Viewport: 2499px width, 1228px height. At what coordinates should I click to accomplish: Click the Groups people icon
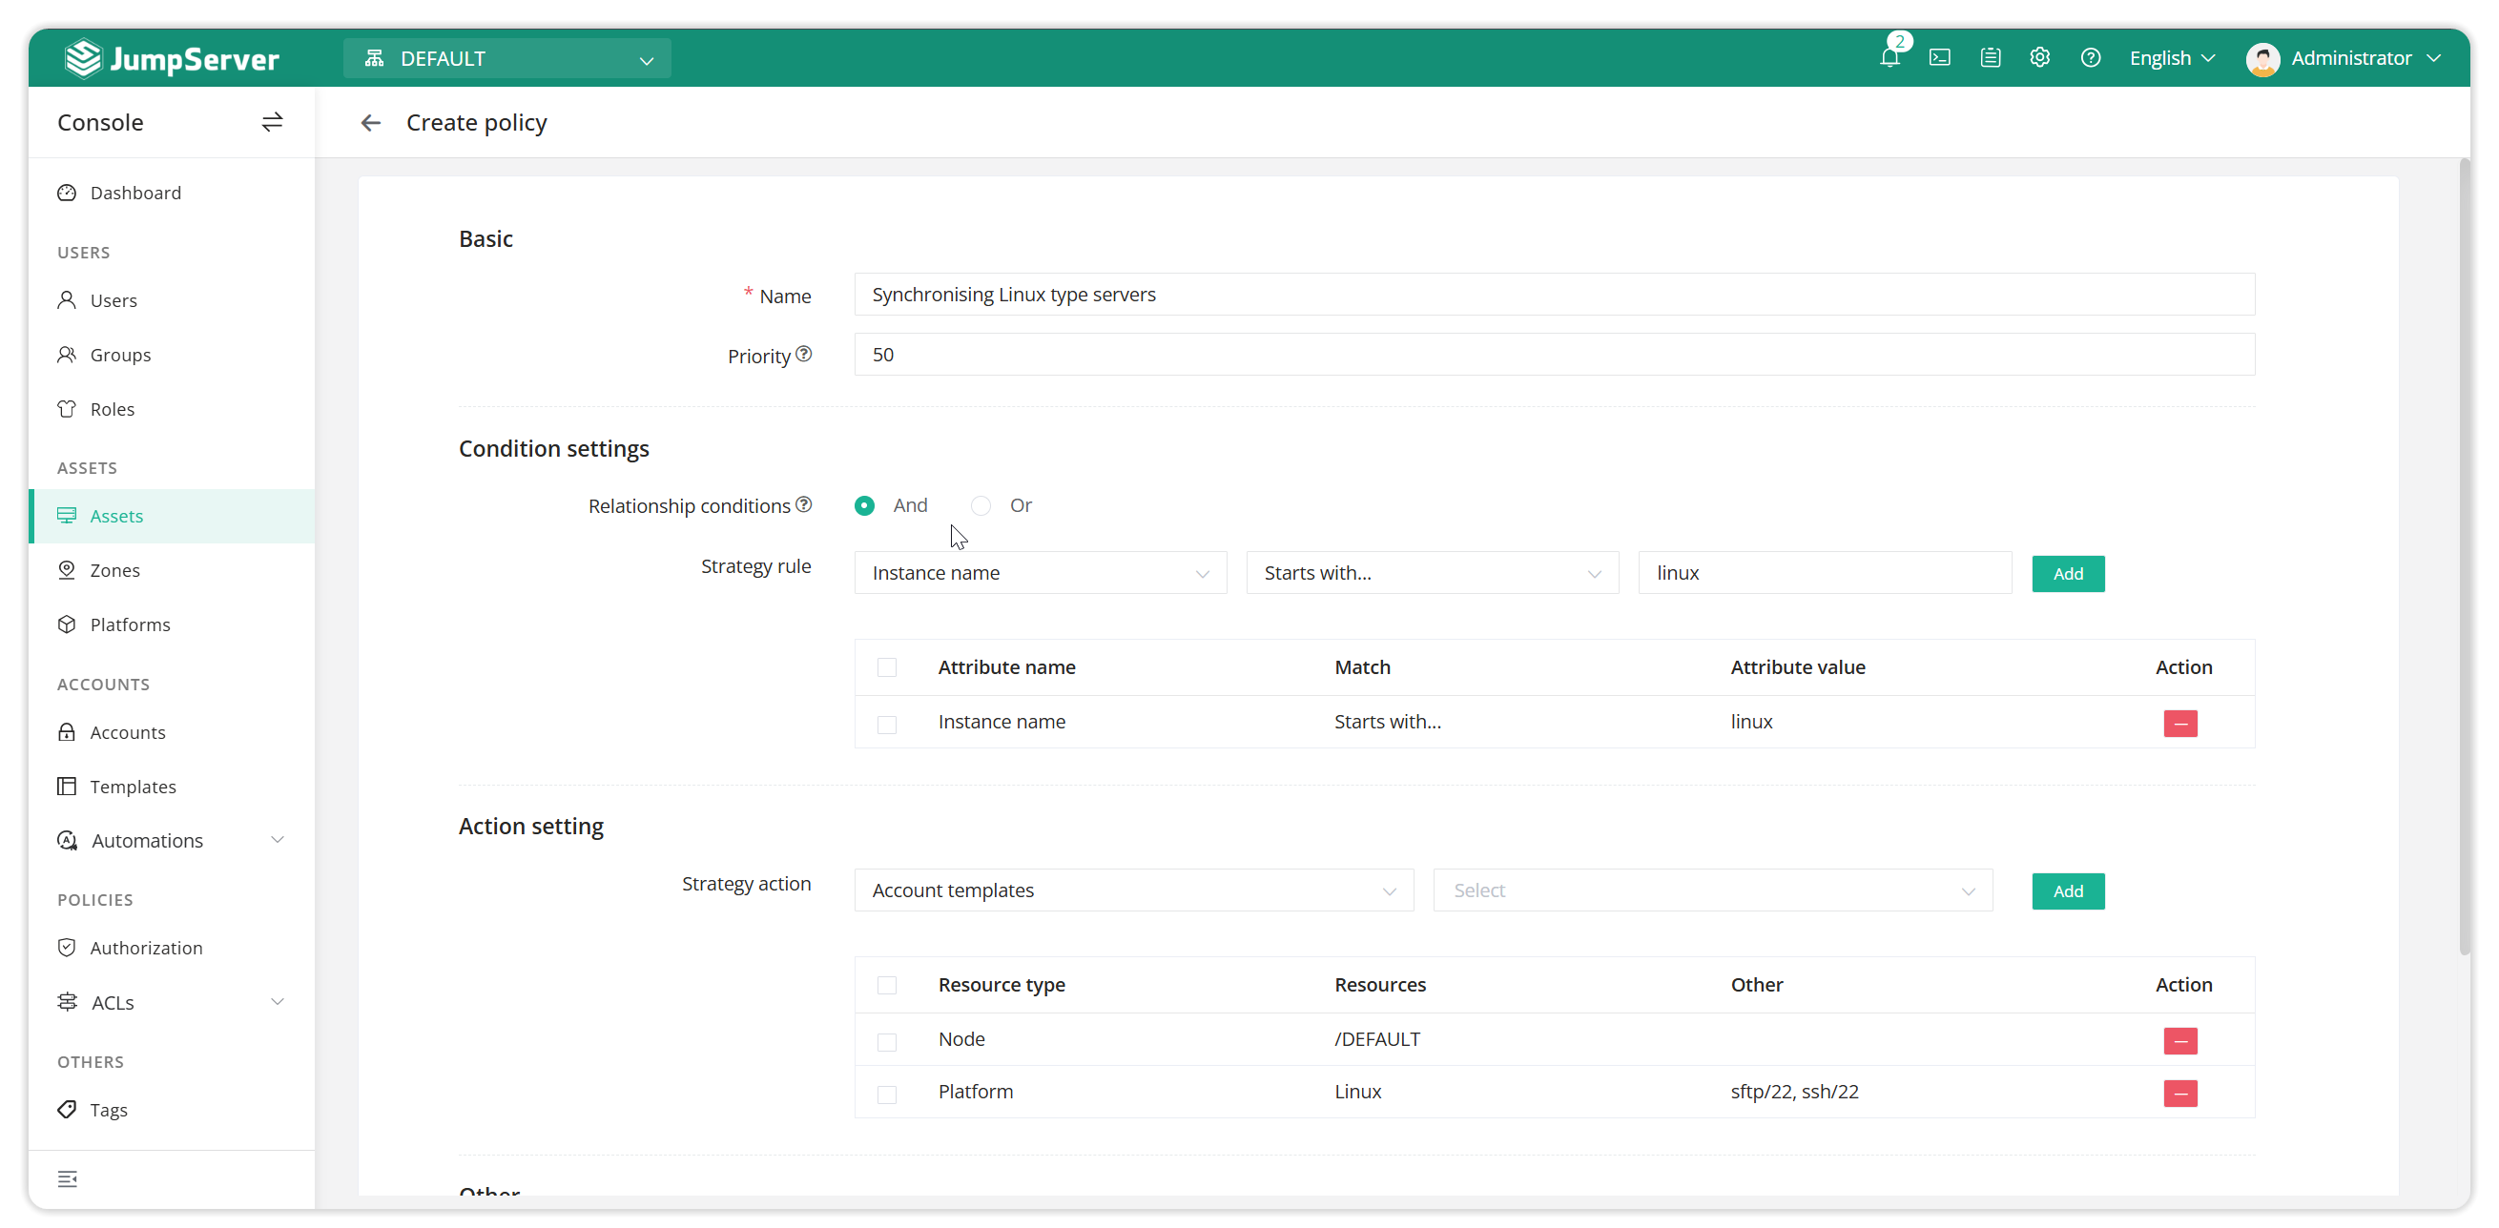pos(67,355)
